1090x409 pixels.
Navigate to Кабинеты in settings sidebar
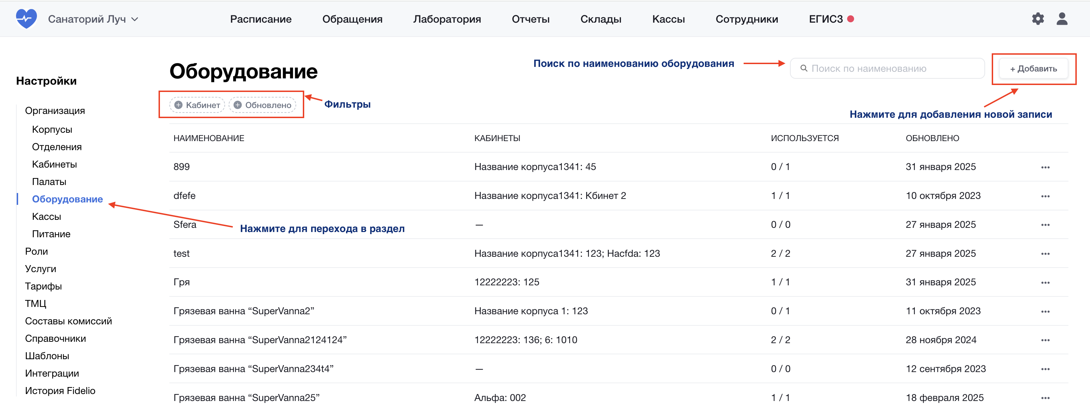pyautogui.click(x=54, y=164)
